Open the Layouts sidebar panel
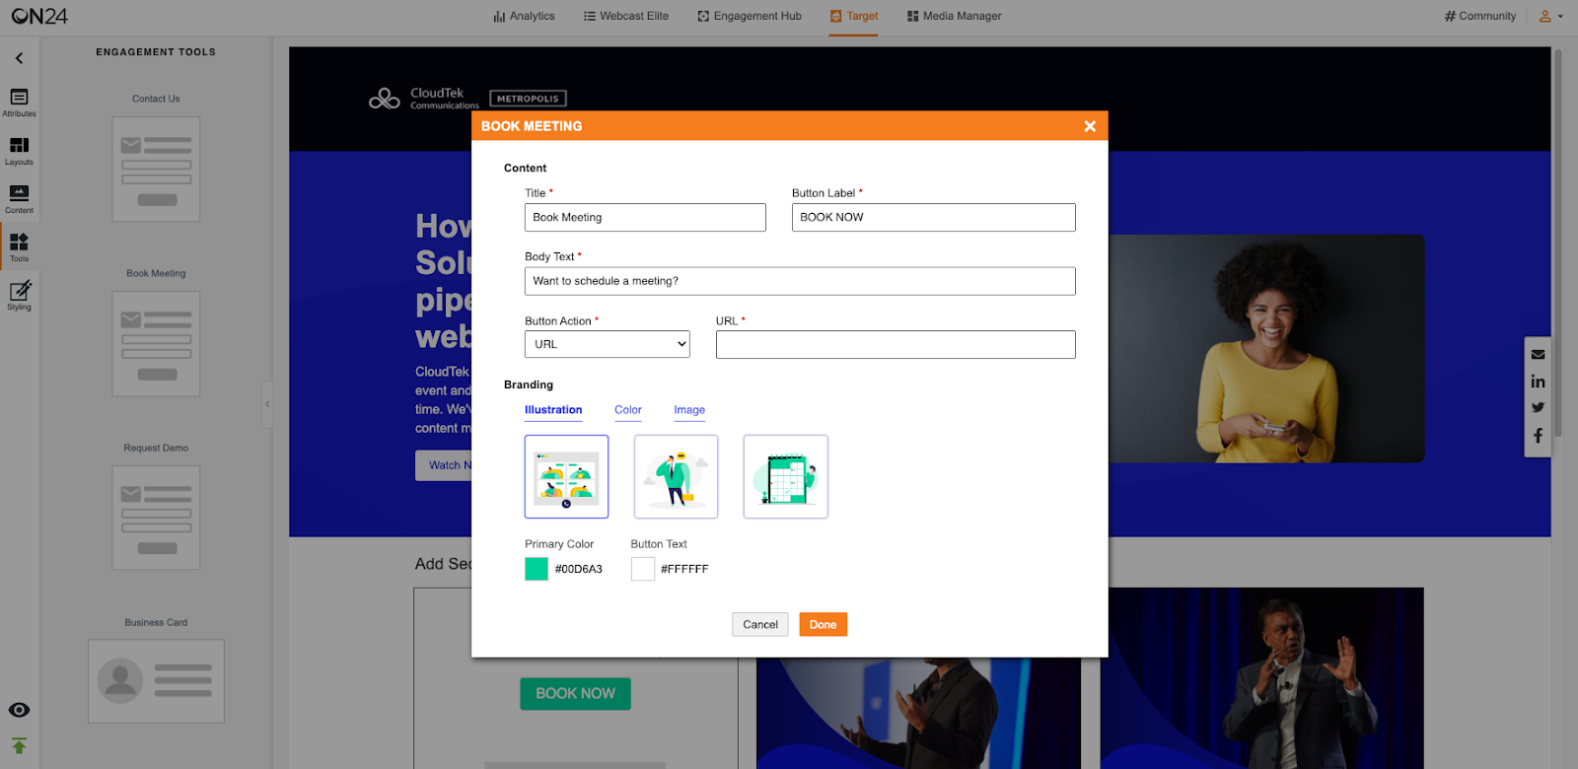 click(19, 151)
